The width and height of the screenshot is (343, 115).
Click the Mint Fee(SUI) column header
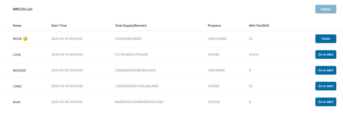click(258, 26)
